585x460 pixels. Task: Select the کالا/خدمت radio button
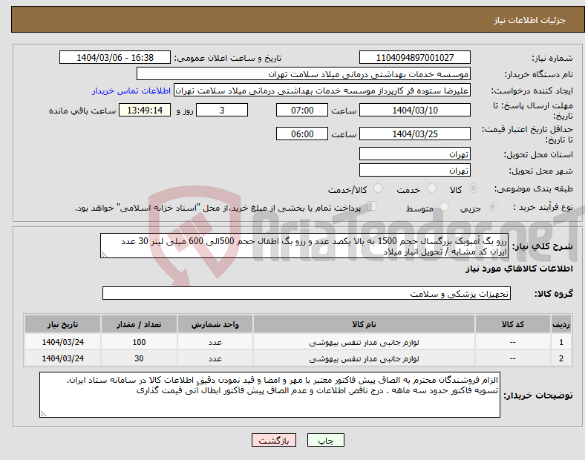click(x=378, y=188)
